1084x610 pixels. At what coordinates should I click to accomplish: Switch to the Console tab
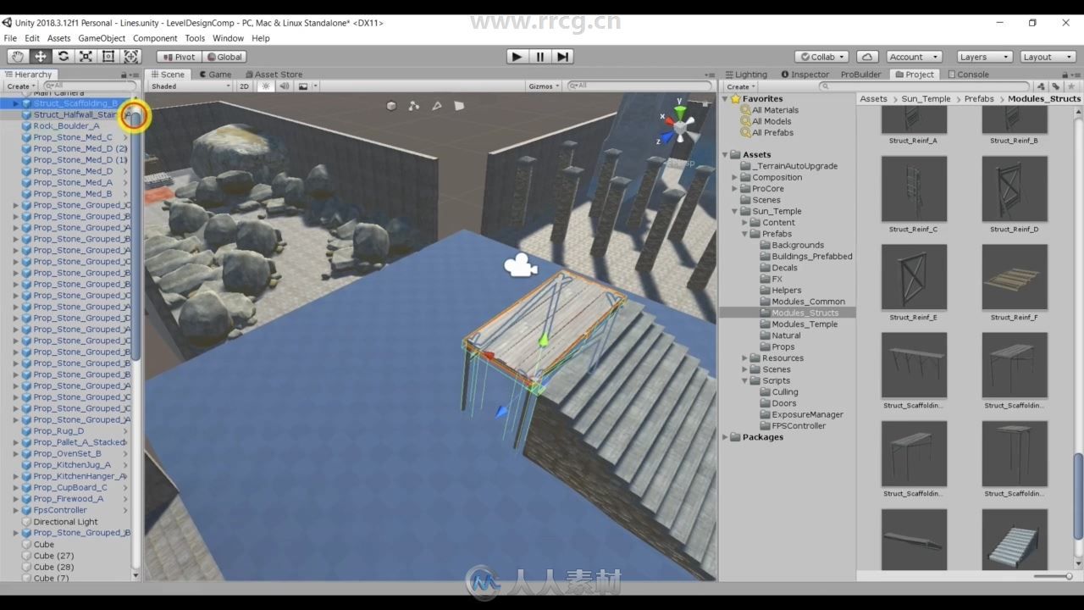point(968,75)
